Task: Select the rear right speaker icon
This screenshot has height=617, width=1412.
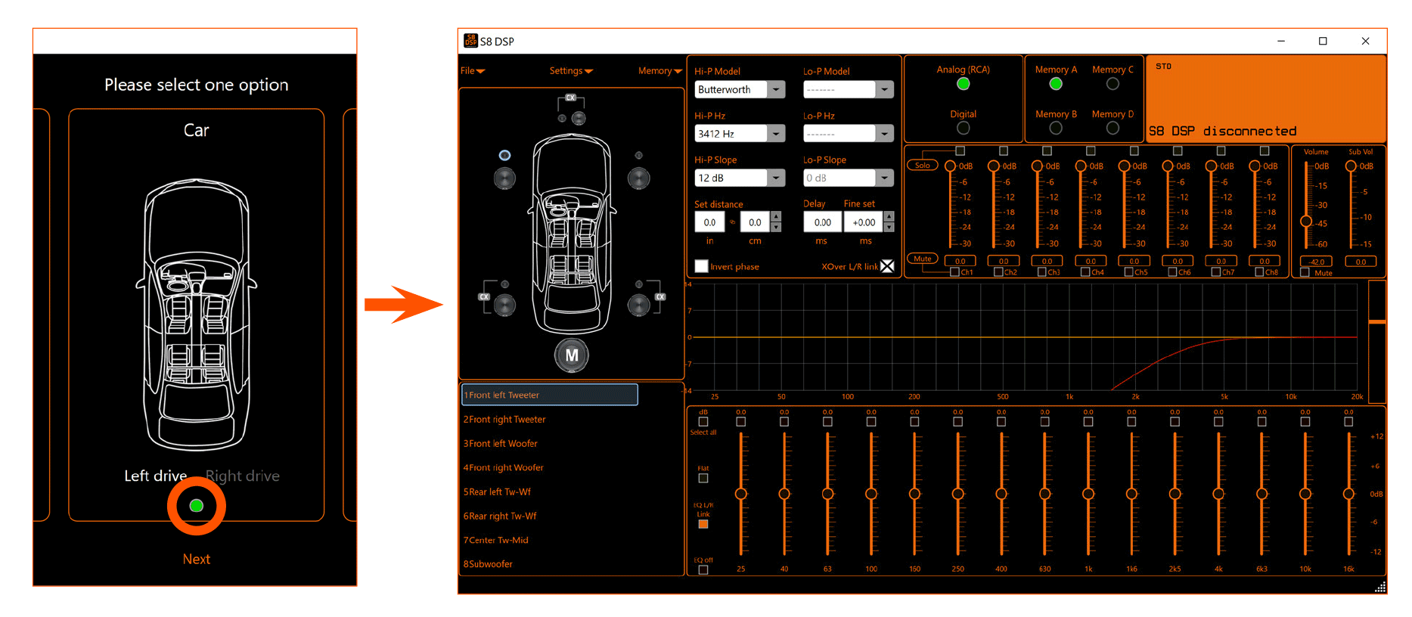Action: (639, 305)
